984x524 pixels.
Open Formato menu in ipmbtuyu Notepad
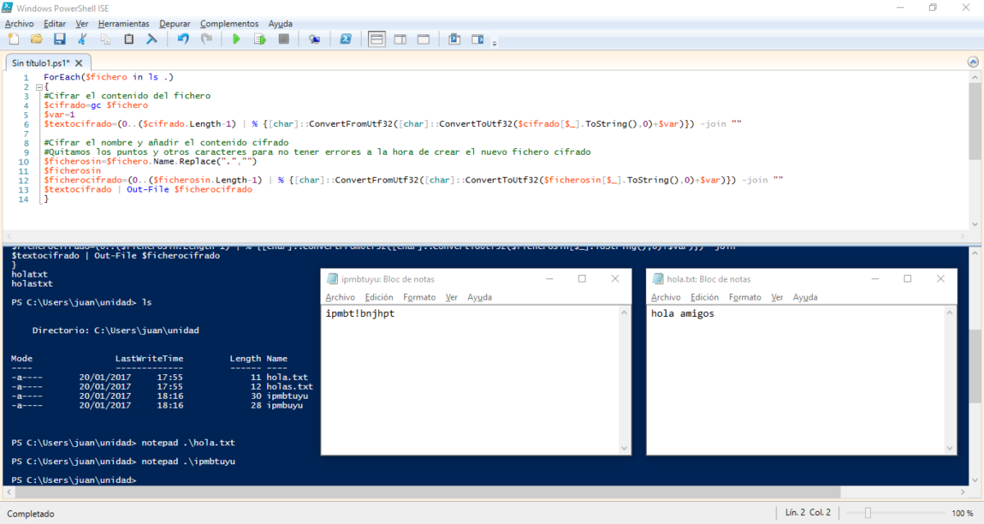click(419, 297)
